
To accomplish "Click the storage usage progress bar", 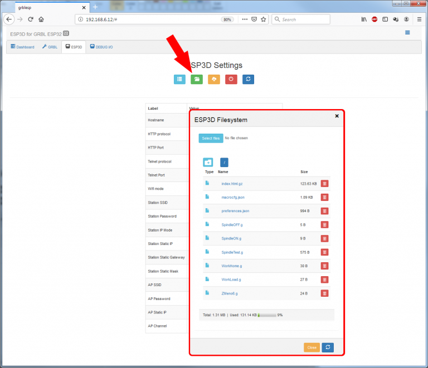I will point(267,315).
